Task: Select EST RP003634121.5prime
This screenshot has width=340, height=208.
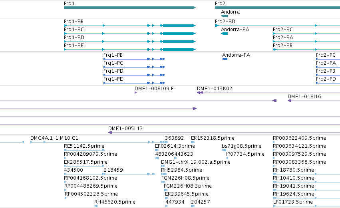Action: click(300, 146)
